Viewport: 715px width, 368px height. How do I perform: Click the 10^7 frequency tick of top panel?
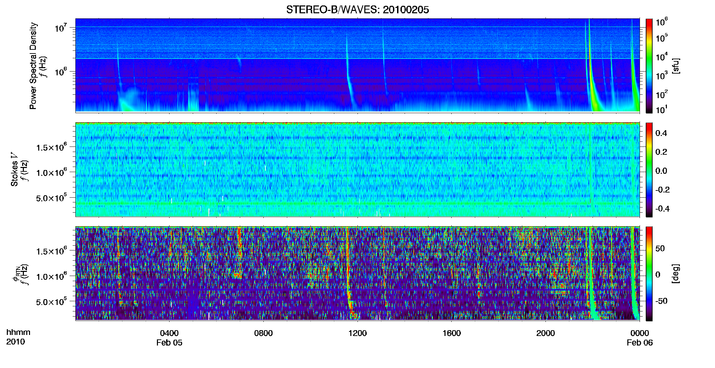[x=60, y=27]
